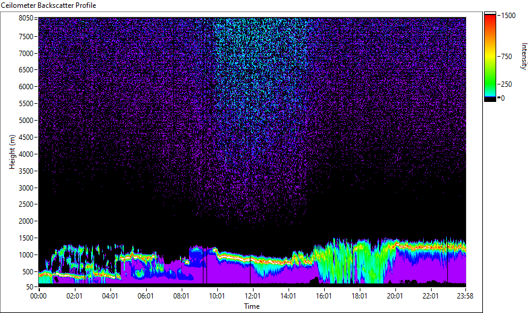This screenshot has width=530, height=313.
Task: Click the 23:58 time axis label
Action: (x=465, y=296)
